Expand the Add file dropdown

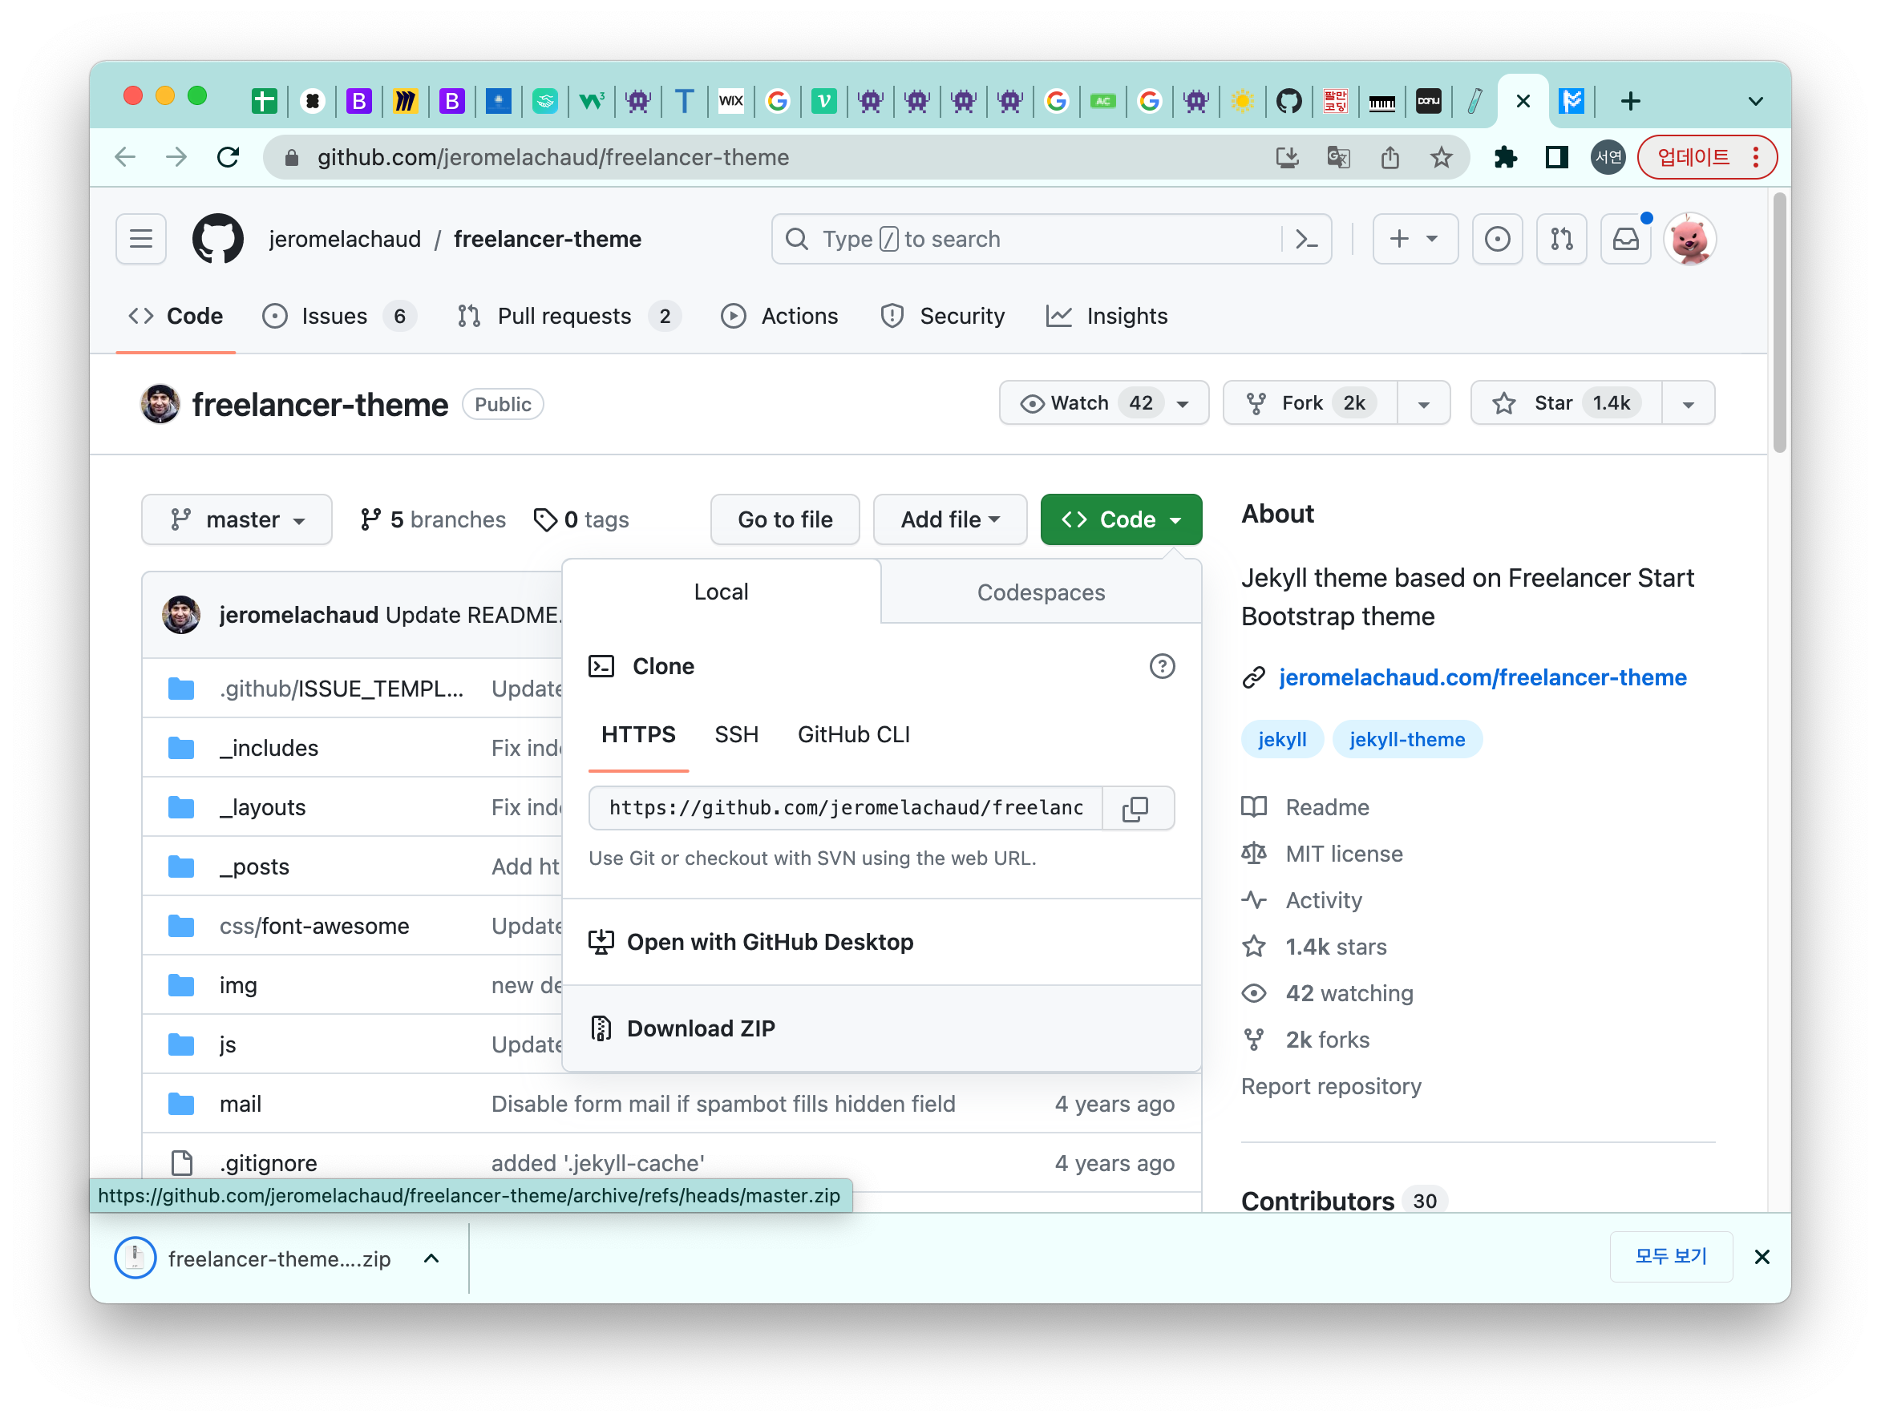coord(949,519)
